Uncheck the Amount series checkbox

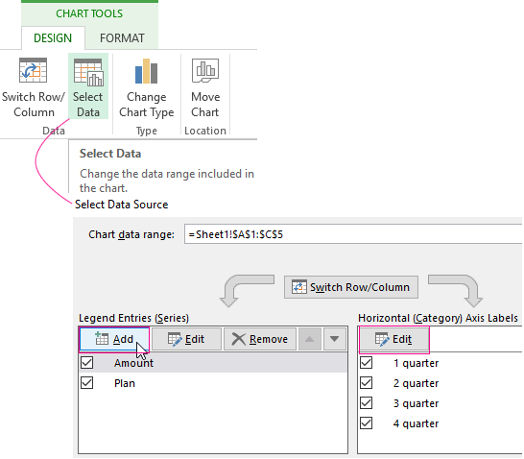pyautogui.click(x=87, y=363)
